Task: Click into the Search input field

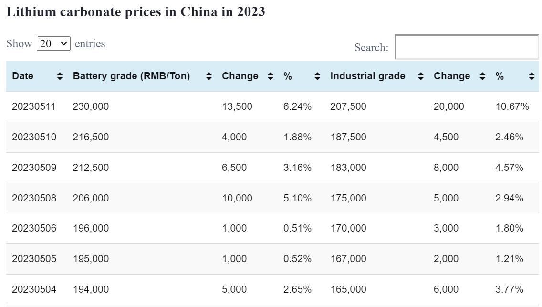Action: (x=467, y=47)
